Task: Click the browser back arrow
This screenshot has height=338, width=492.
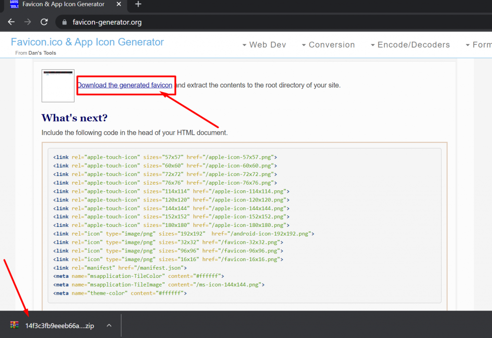Action: point(12,22)
